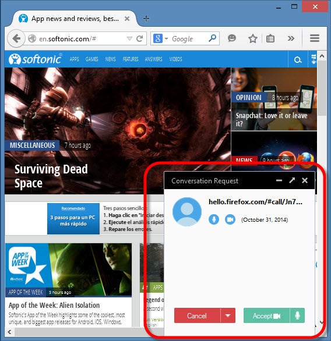Click the vertical scrollbar down arrow
The width and height of the screenshot is (331, 341).
point(322,322)
